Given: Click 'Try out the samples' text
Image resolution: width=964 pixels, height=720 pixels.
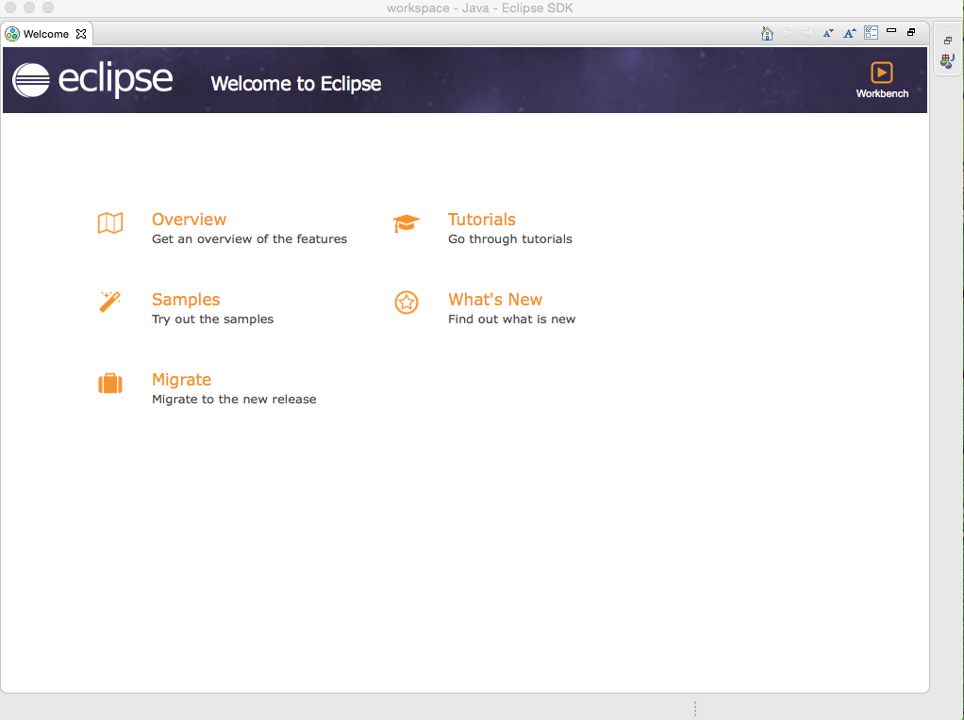Looking at the screenshot, I should 213,319.
